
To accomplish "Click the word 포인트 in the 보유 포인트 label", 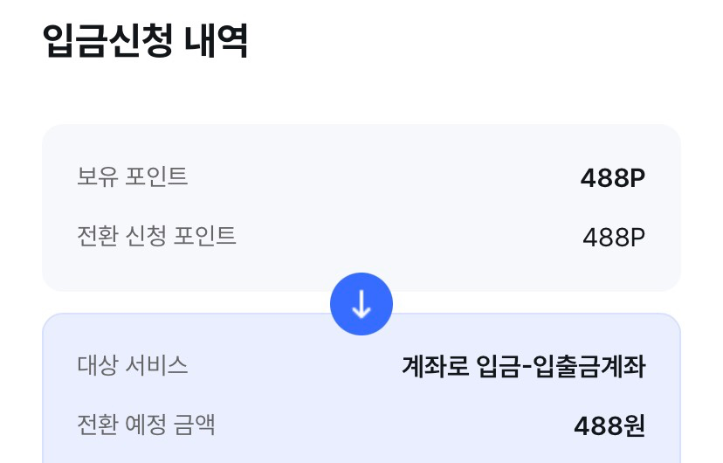I will pyautogui.click(x=154, y=176).
